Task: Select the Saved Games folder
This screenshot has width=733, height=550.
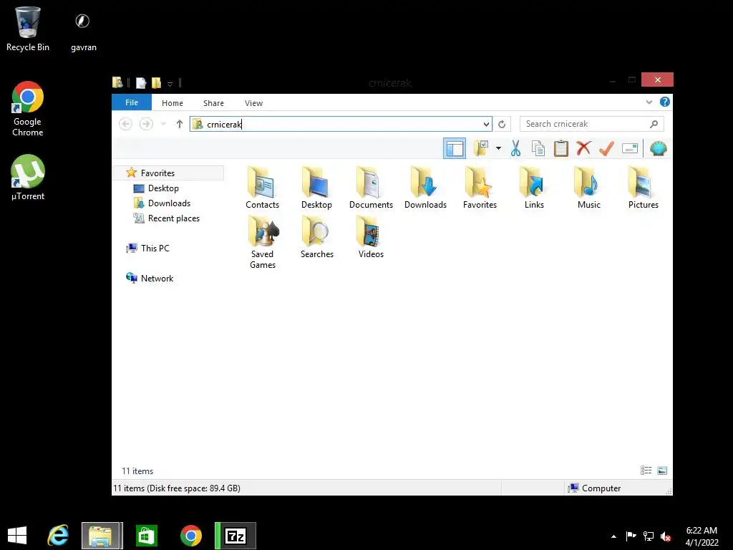Action: point(262,242)
